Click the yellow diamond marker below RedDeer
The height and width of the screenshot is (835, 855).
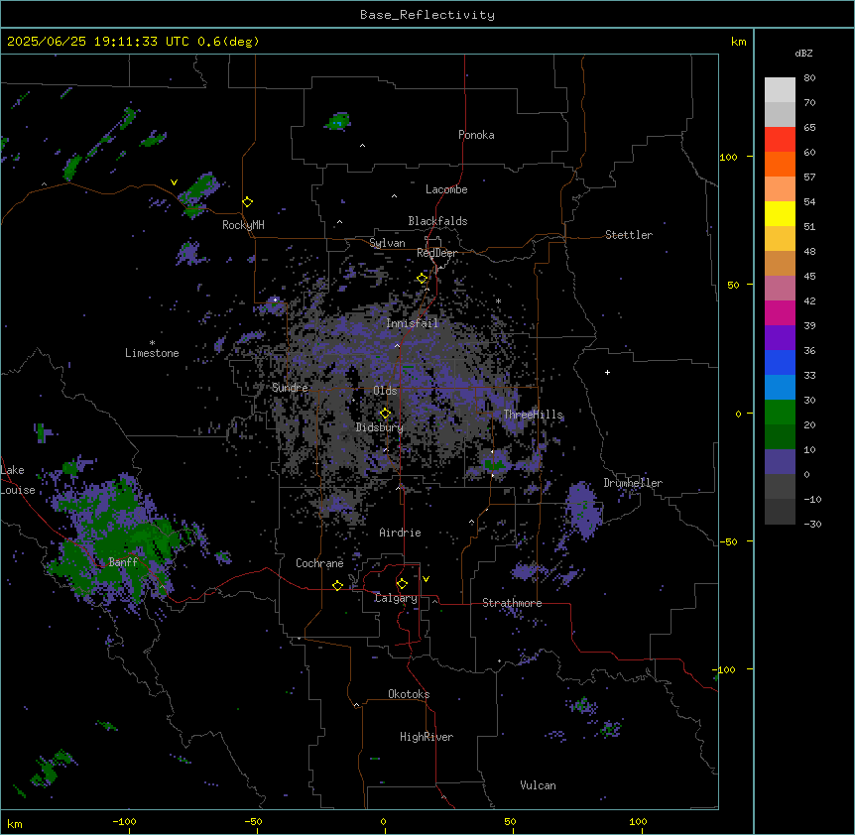pyautogui.click(x=423, y=279)
